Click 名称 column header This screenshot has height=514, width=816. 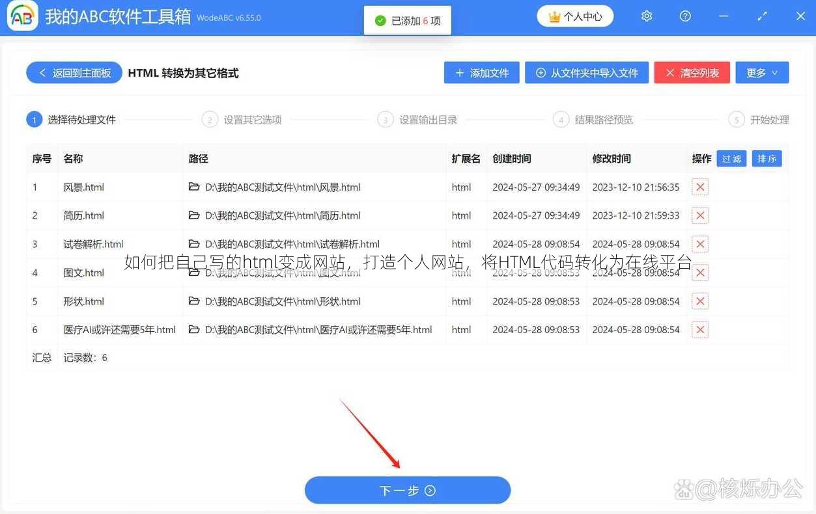click(x=73, y=159)
